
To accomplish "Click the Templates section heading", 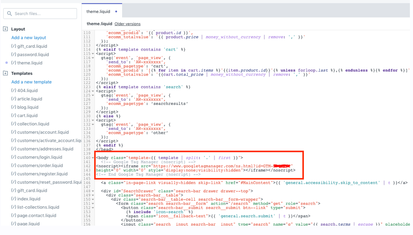I will [22, 73].
